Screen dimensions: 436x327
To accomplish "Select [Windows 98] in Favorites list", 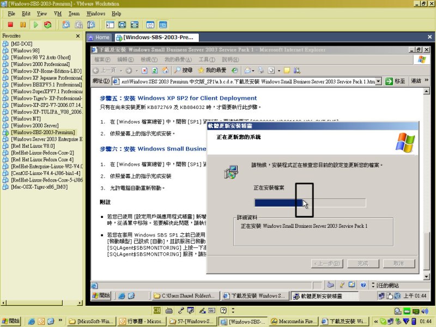I will (x=25, y=51).
